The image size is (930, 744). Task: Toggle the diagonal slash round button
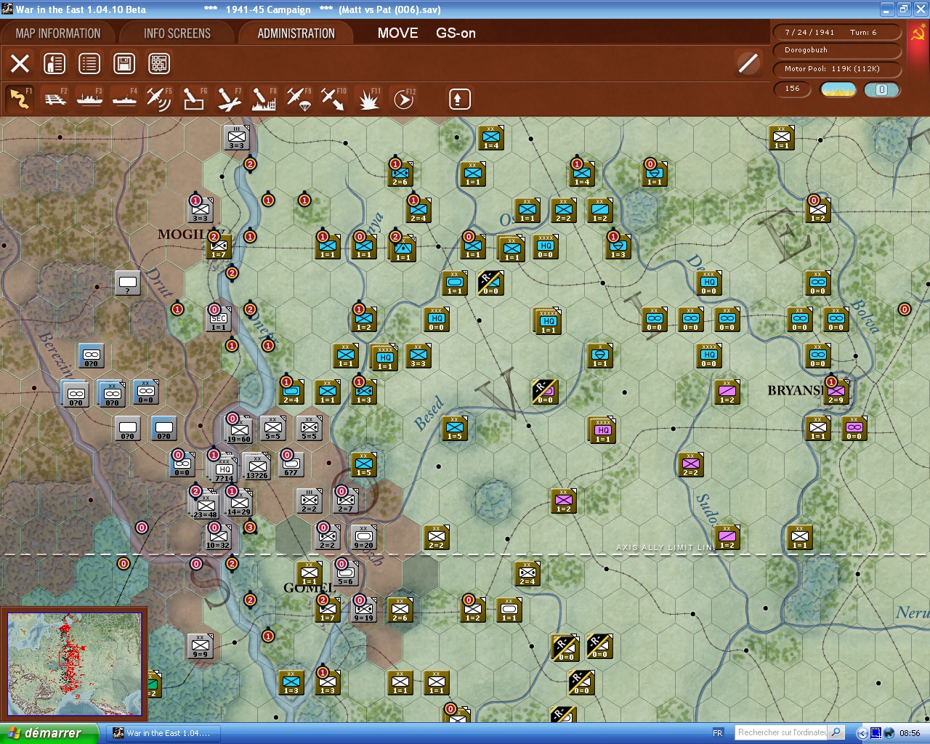point(748,63)
